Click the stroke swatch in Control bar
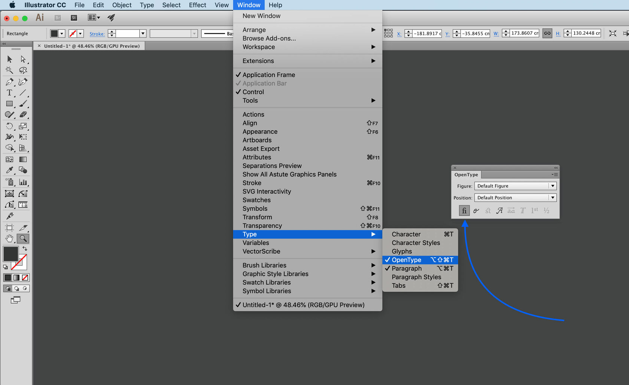Viewport: 629px width, 385px height. pyautogui.click(x=73, y=34)
